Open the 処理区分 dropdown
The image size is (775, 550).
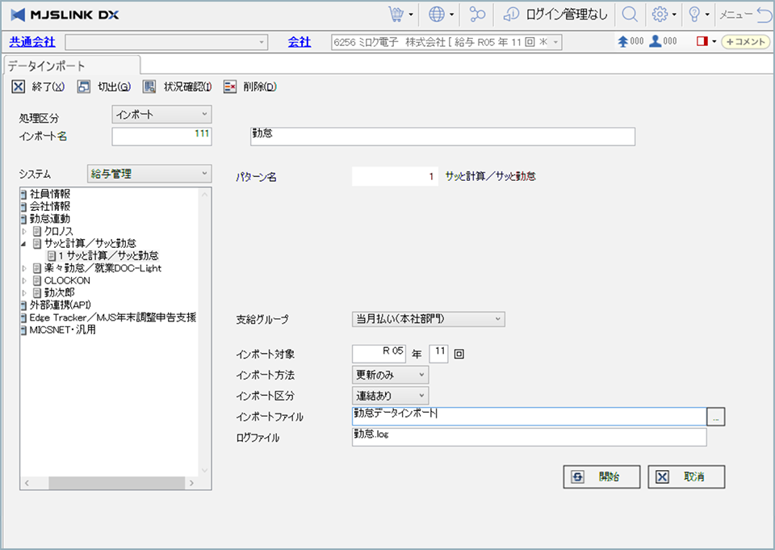161,115
